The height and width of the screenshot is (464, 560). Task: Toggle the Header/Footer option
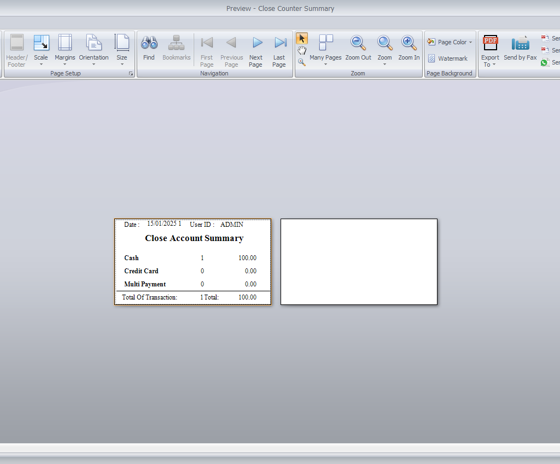pyautogui.click(x=16, y=48)
